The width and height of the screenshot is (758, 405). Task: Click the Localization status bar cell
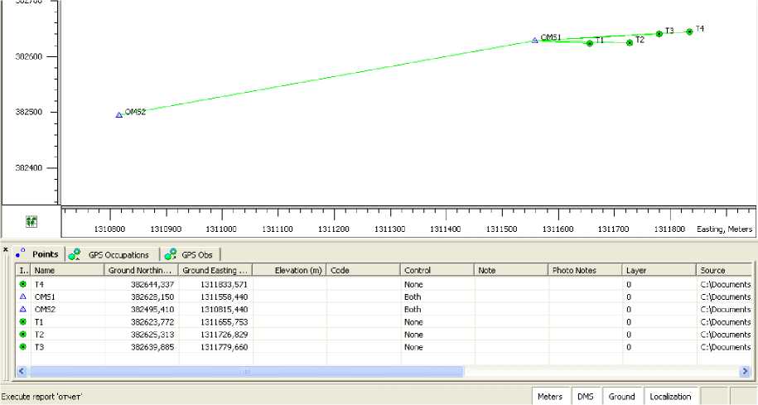(x=670, y=396)
